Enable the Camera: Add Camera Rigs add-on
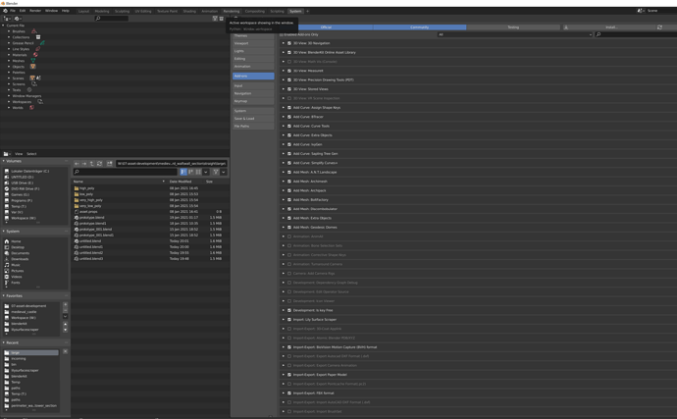 click(x=289, y=274)
